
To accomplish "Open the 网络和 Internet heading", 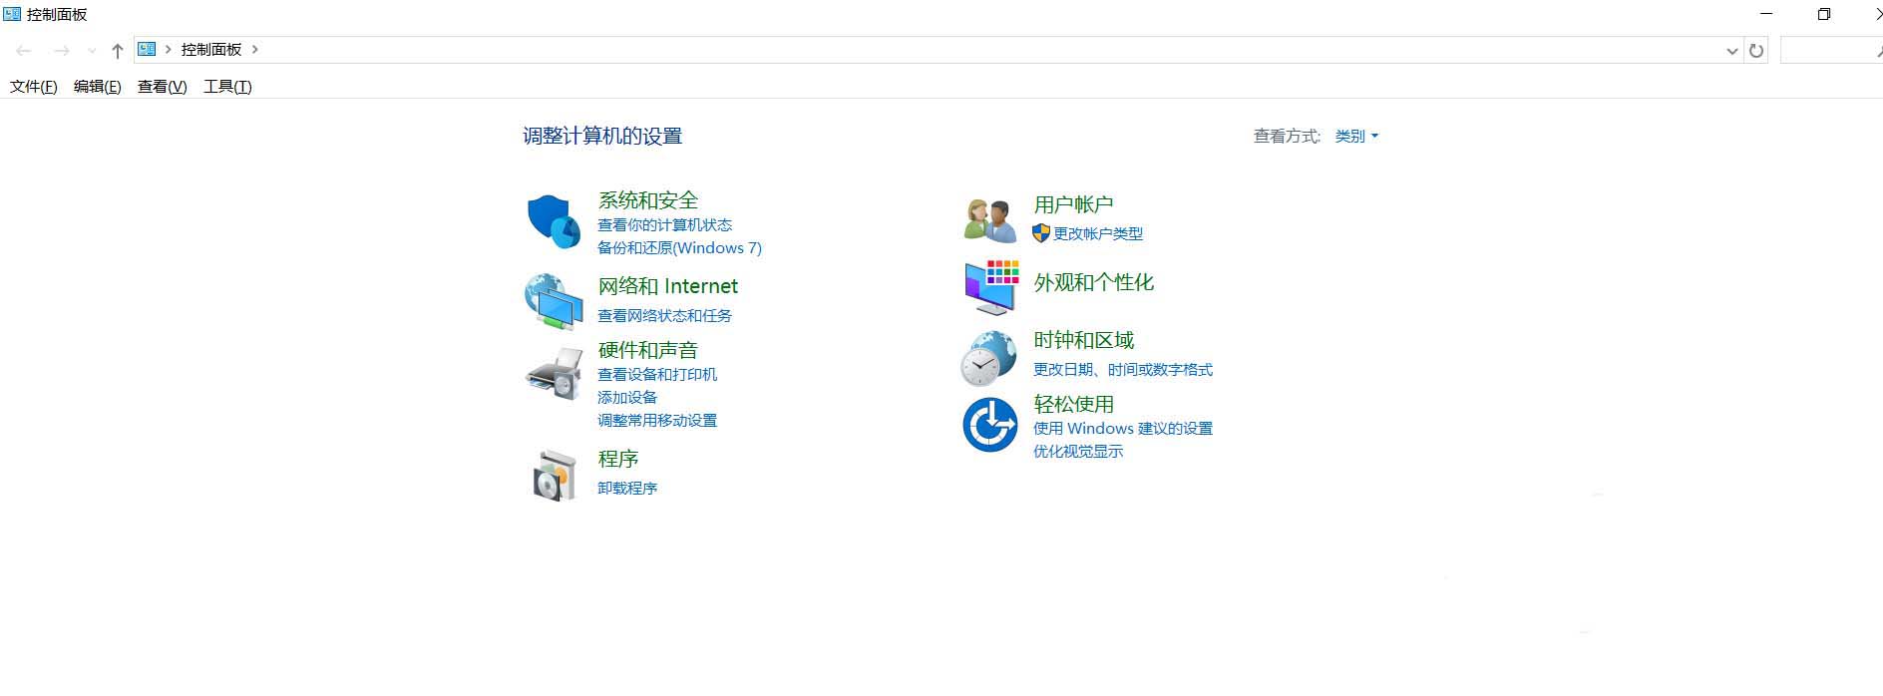I will 668,286.
